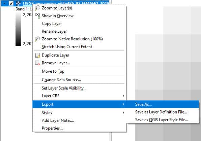201x141 pixels.
Task: Collapse the USGS layer tree arrow
Action: 4,3
